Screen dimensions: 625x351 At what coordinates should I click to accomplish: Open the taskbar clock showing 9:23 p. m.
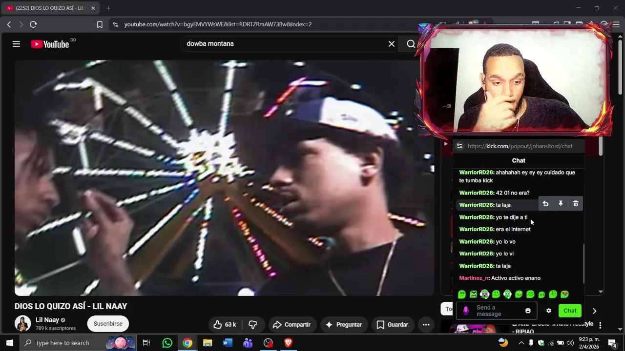[x=589, y=343]
